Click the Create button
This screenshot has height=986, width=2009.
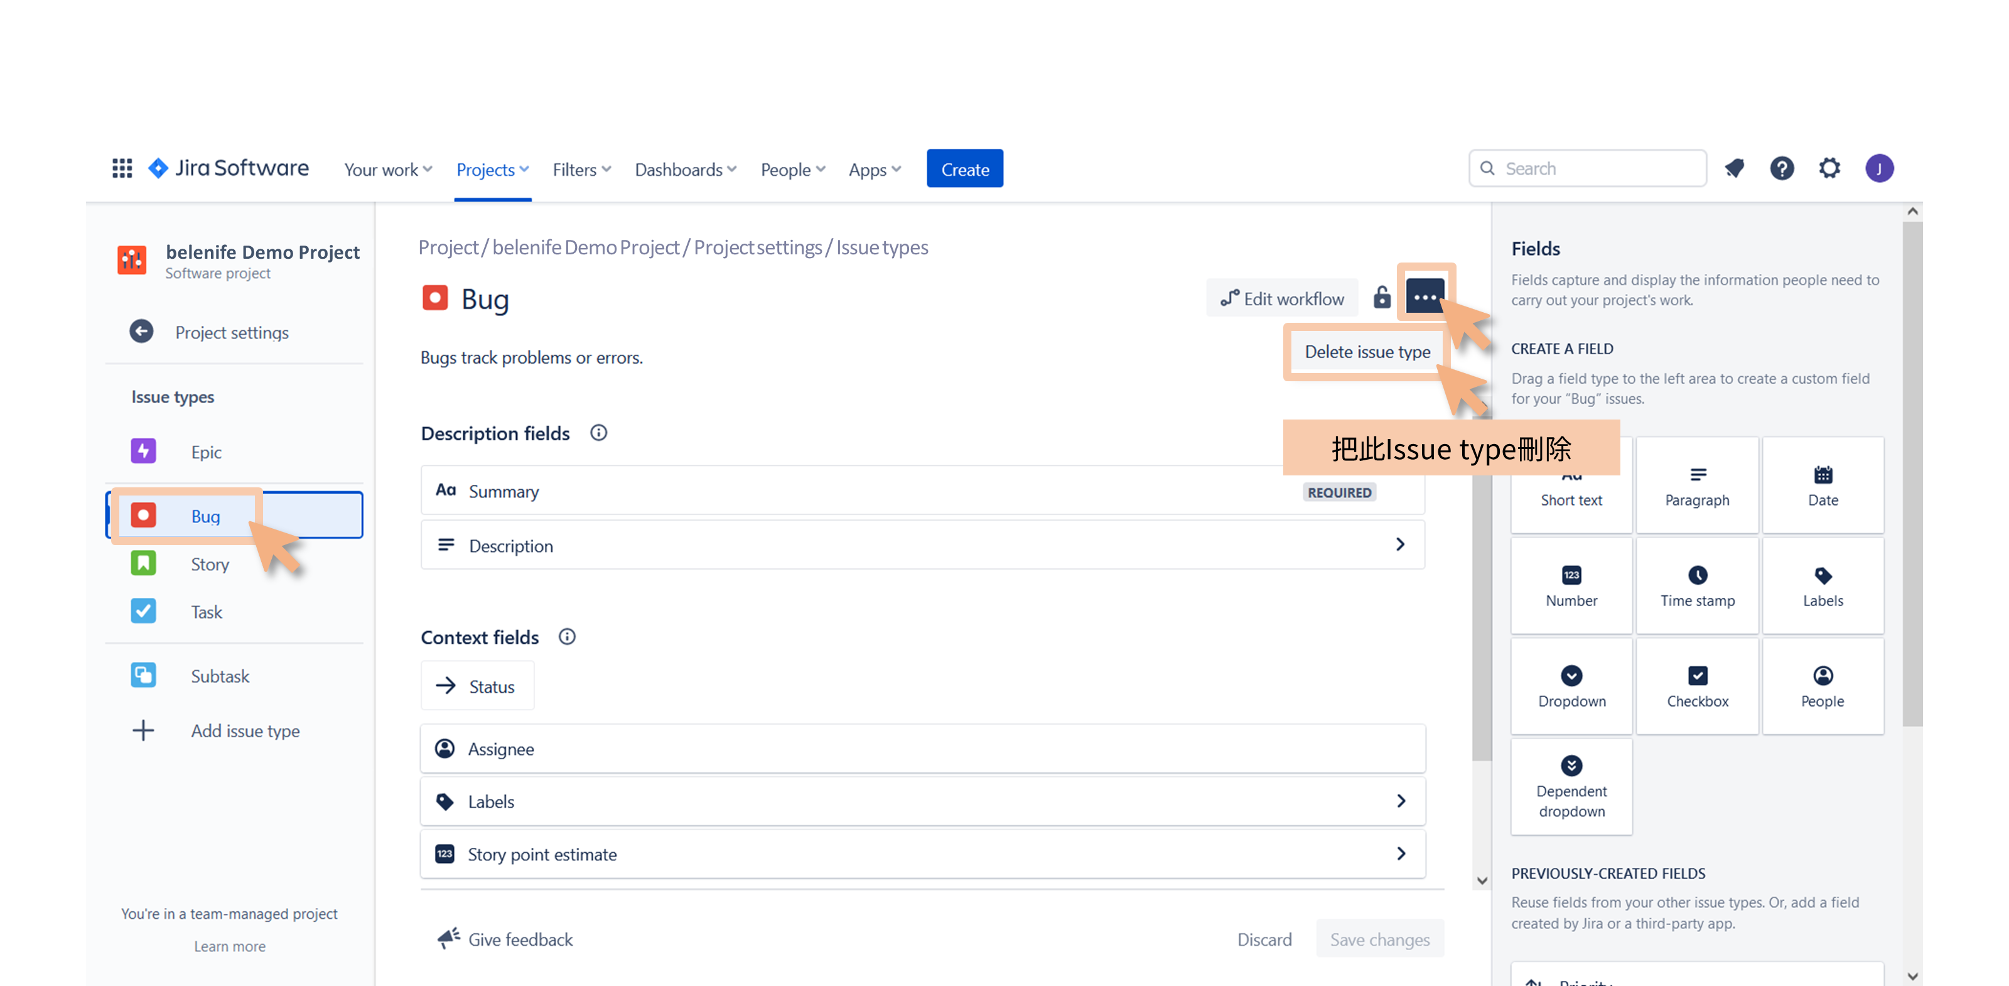(x=965, y=168)
